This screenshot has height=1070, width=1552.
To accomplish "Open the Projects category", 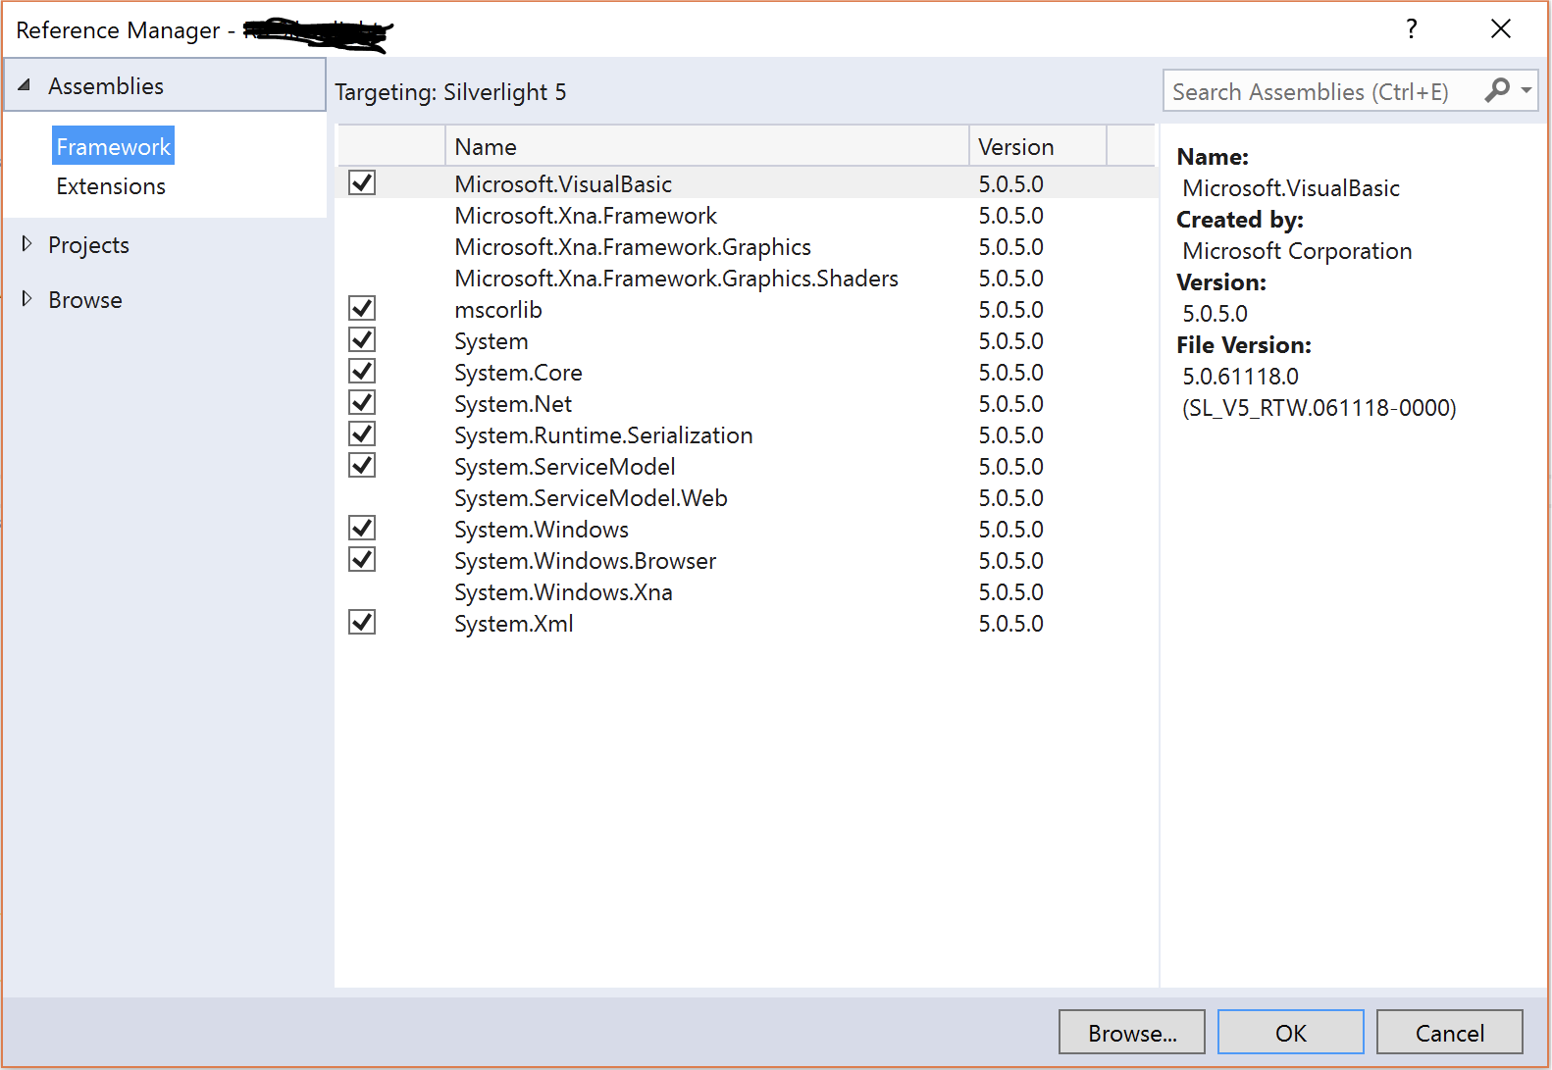I will tap(88, 245).
